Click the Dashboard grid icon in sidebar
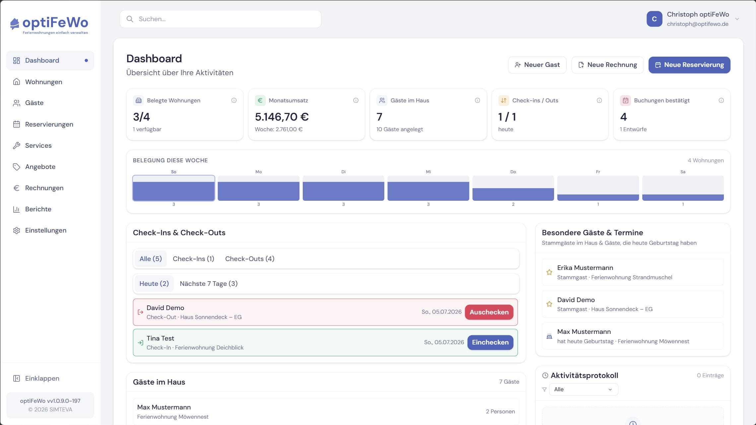The image size is (756, 425). (17, 61)
